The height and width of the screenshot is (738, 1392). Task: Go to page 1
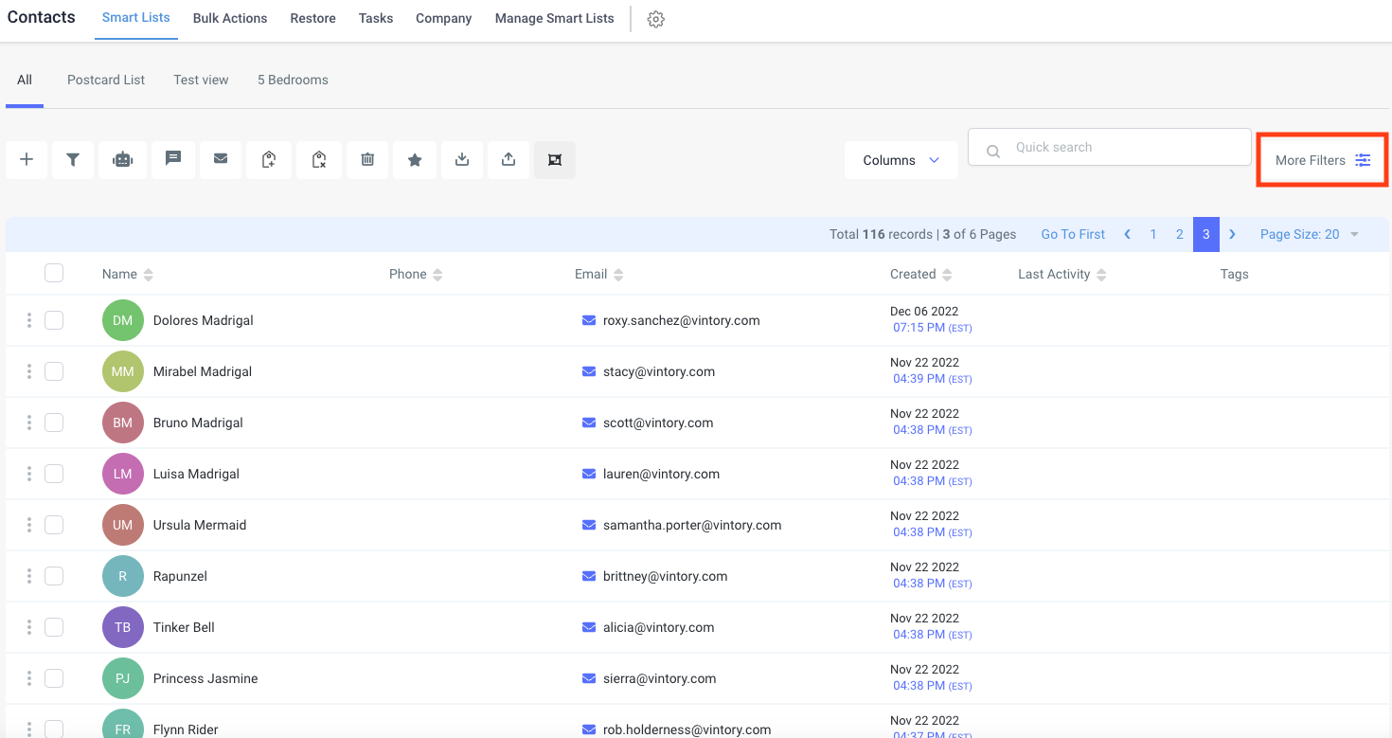(1153, 234)
